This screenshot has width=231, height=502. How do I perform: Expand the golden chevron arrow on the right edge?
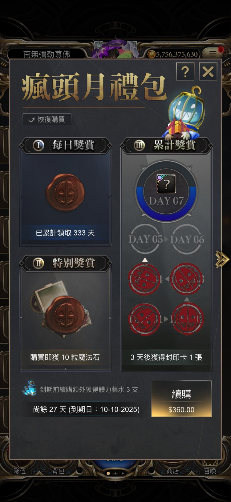222,259
